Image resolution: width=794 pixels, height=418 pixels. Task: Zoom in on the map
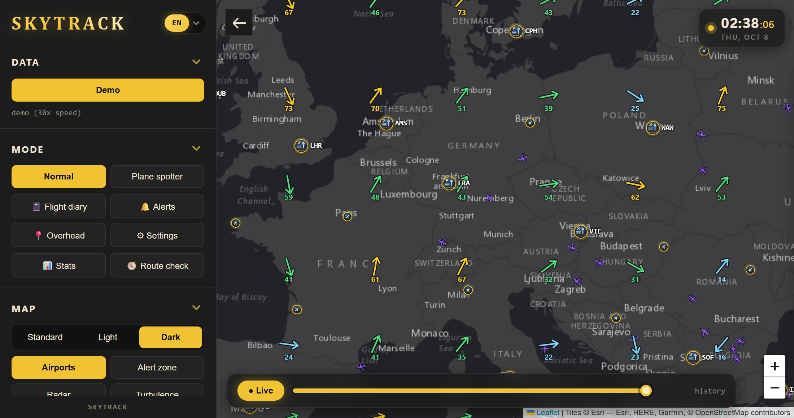pos(775,366)
